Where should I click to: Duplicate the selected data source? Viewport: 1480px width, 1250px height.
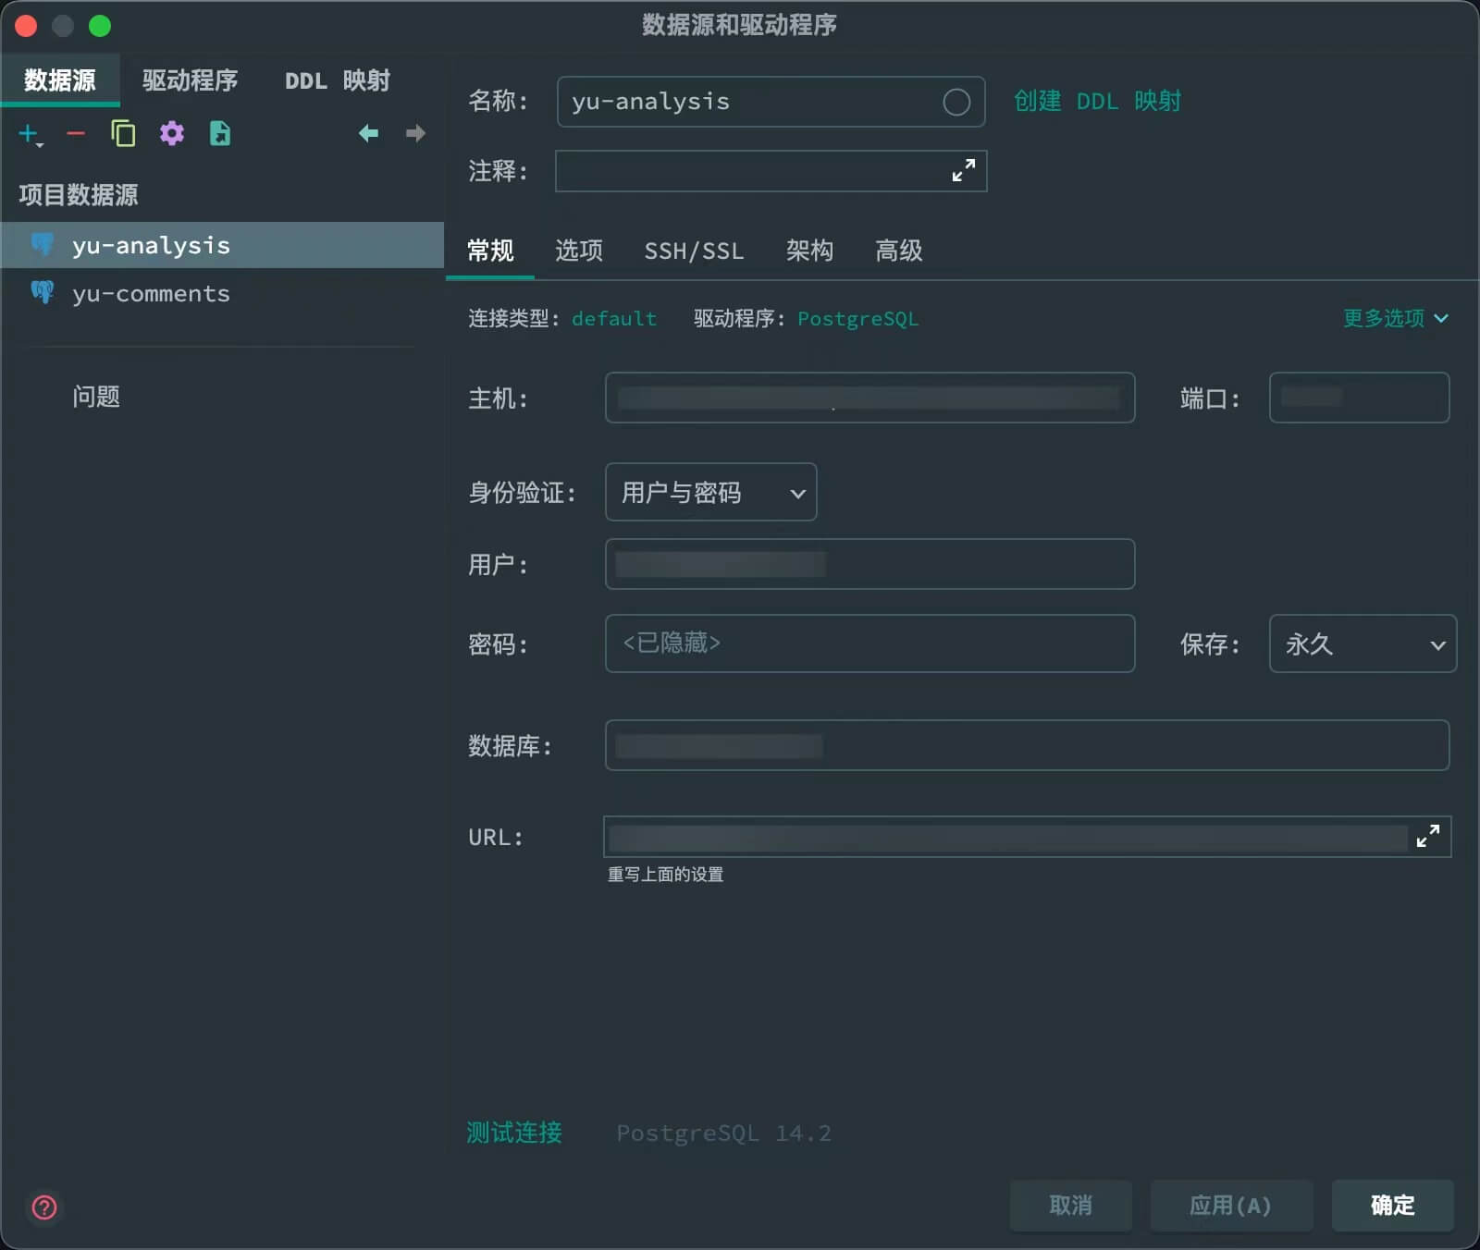(123, 134)
